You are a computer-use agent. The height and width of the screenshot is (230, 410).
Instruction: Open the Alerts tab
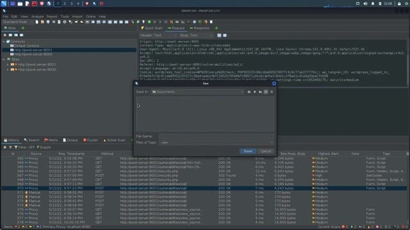[x=51, y=141]
